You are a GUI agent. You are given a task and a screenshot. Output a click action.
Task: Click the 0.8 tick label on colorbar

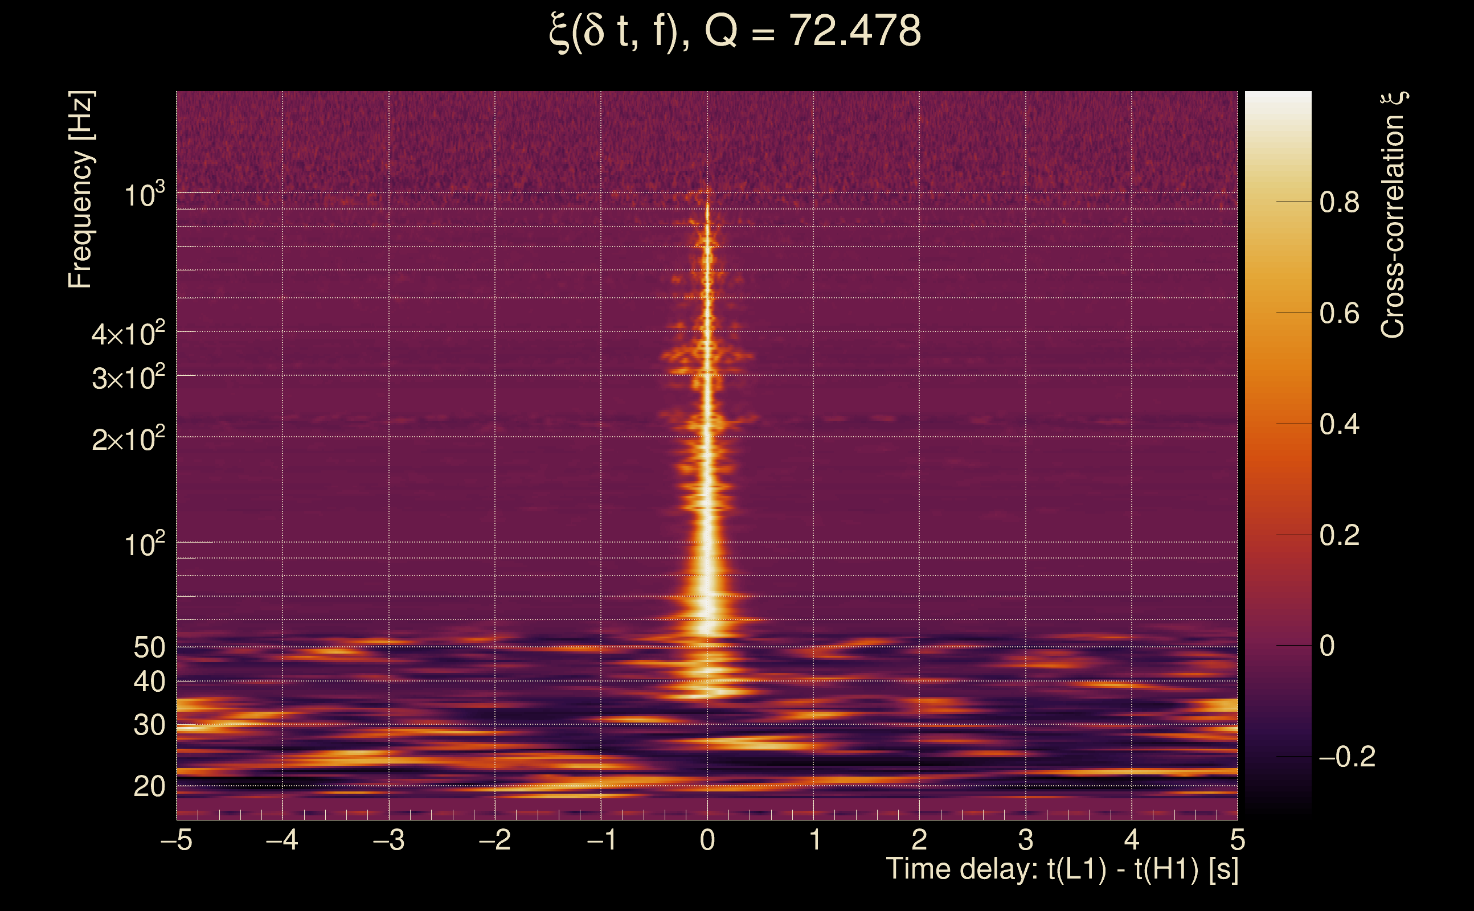click(1339, 203)
